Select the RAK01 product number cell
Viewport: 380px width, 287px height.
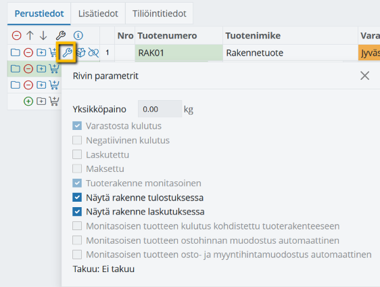(x=179, y=53)
